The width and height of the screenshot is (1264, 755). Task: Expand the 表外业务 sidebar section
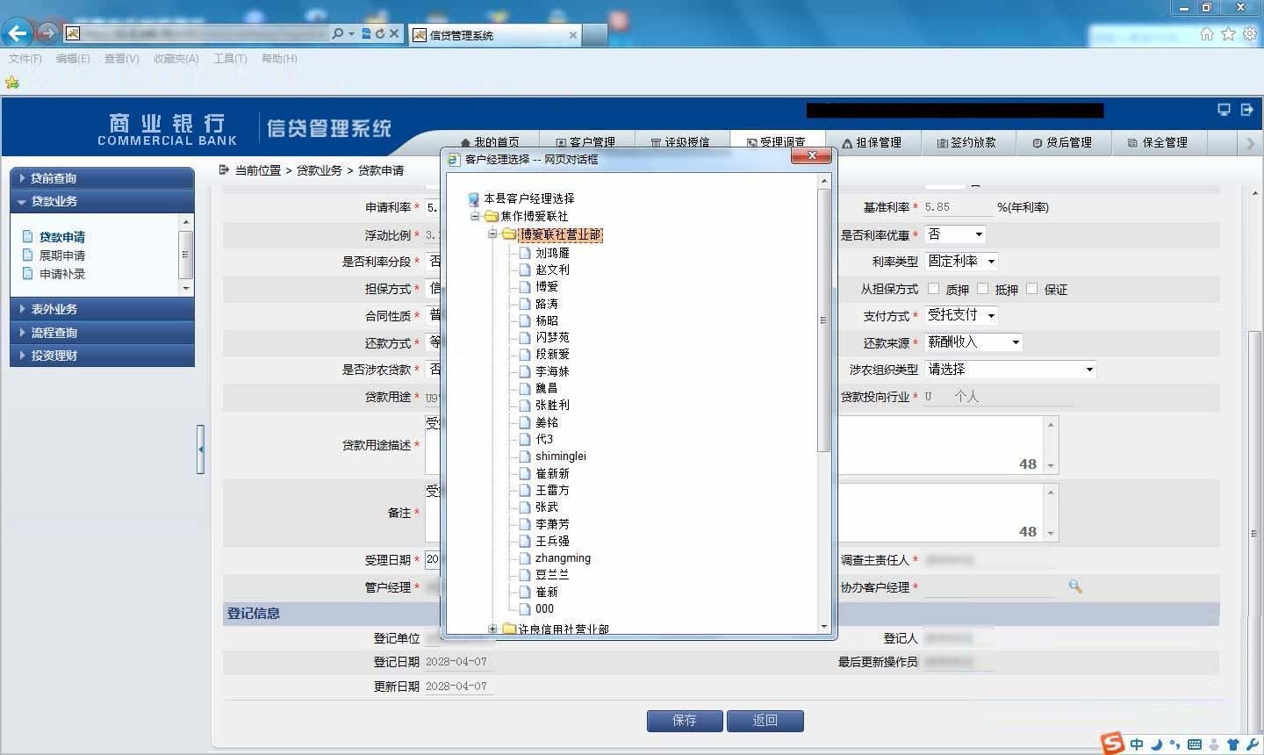[x=102, y=309]
